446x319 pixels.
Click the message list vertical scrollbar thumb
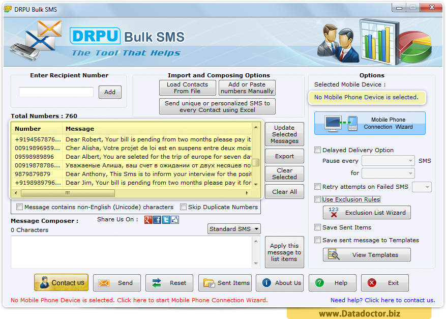[256, 162]
